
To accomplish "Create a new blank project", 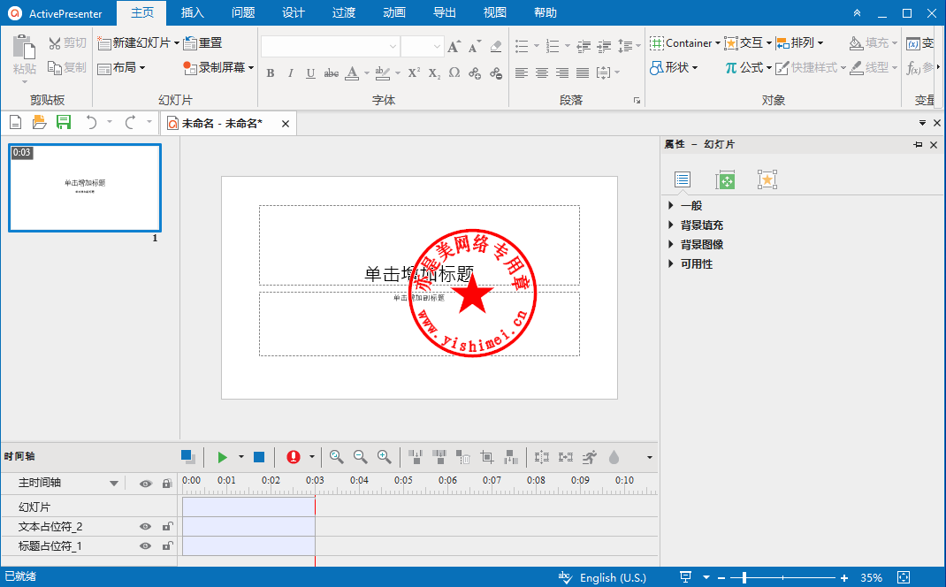I will 16,123.
